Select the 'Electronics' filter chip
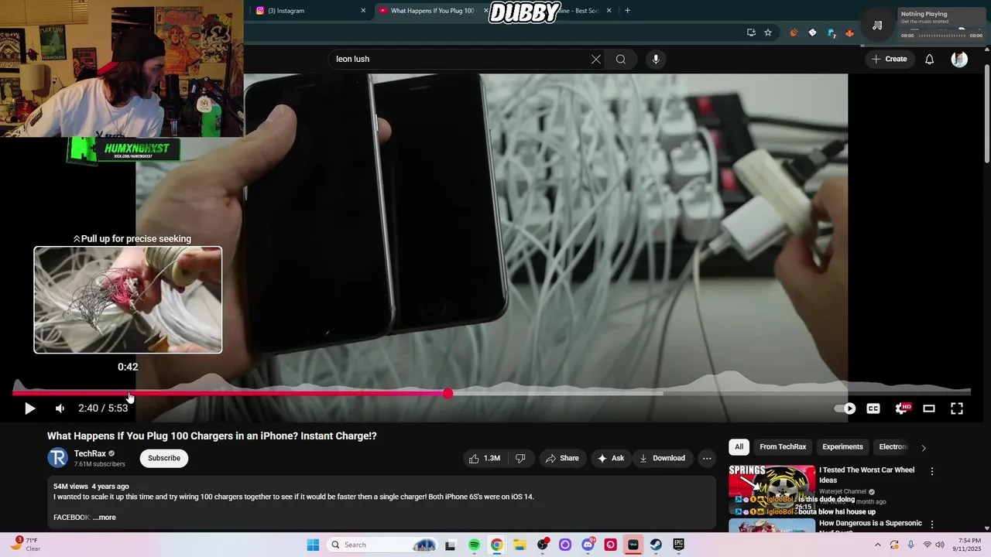991x557 pixels. pos(893,446)
